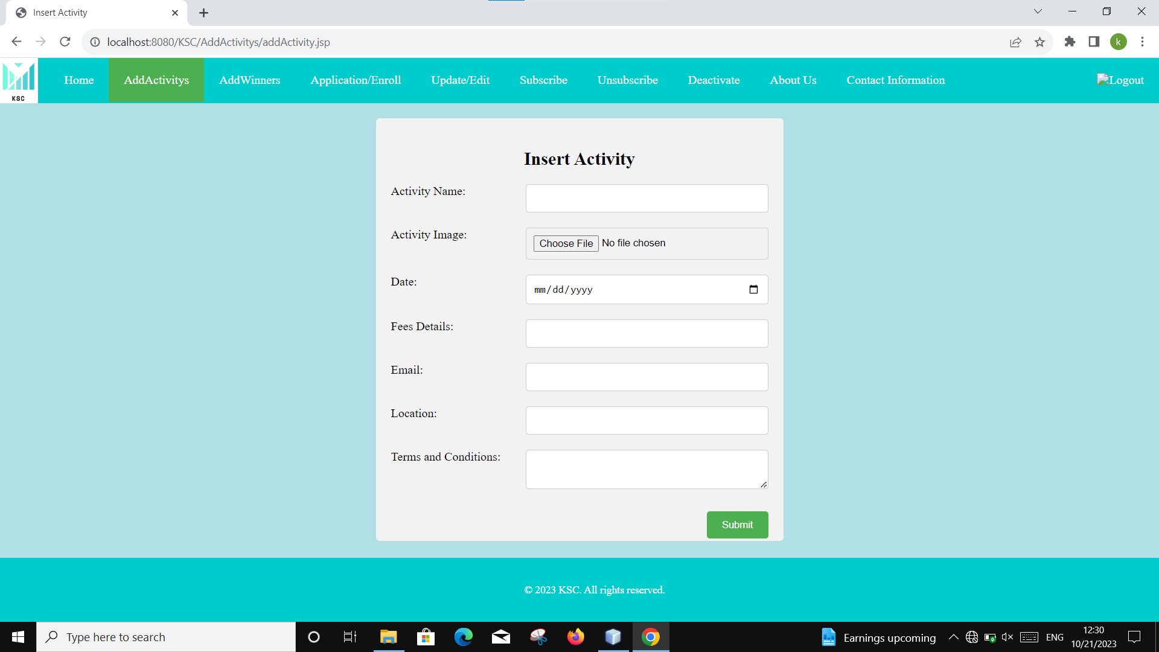Click into the Email field
1159x652 pixels.
647,377
